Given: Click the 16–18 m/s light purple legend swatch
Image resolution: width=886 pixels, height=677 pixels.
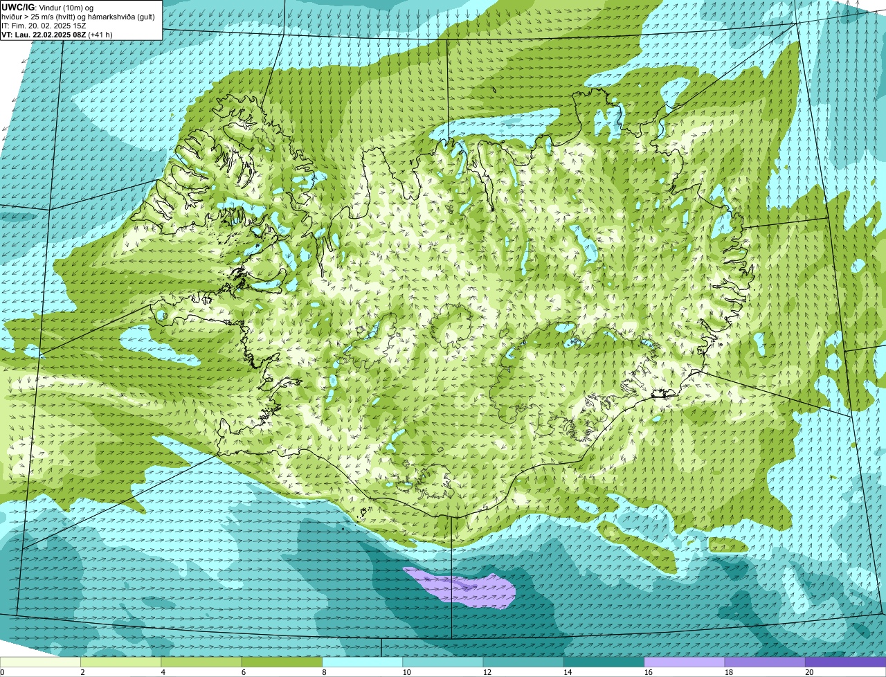Looking at the screenshot, I should coord(685,662).
